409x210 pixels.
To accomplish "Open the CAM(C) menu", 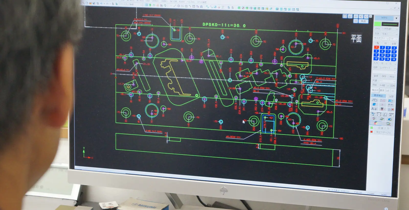I will 155,1.
